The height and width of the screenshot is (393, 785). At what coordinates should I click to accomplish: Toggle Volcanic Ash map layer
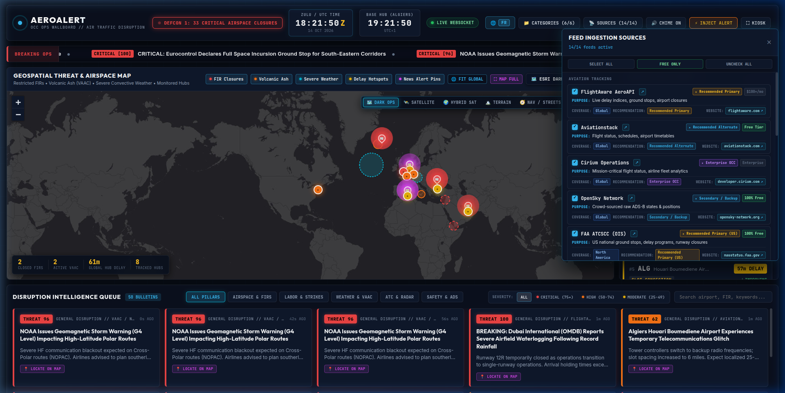[x=271, y=79]
